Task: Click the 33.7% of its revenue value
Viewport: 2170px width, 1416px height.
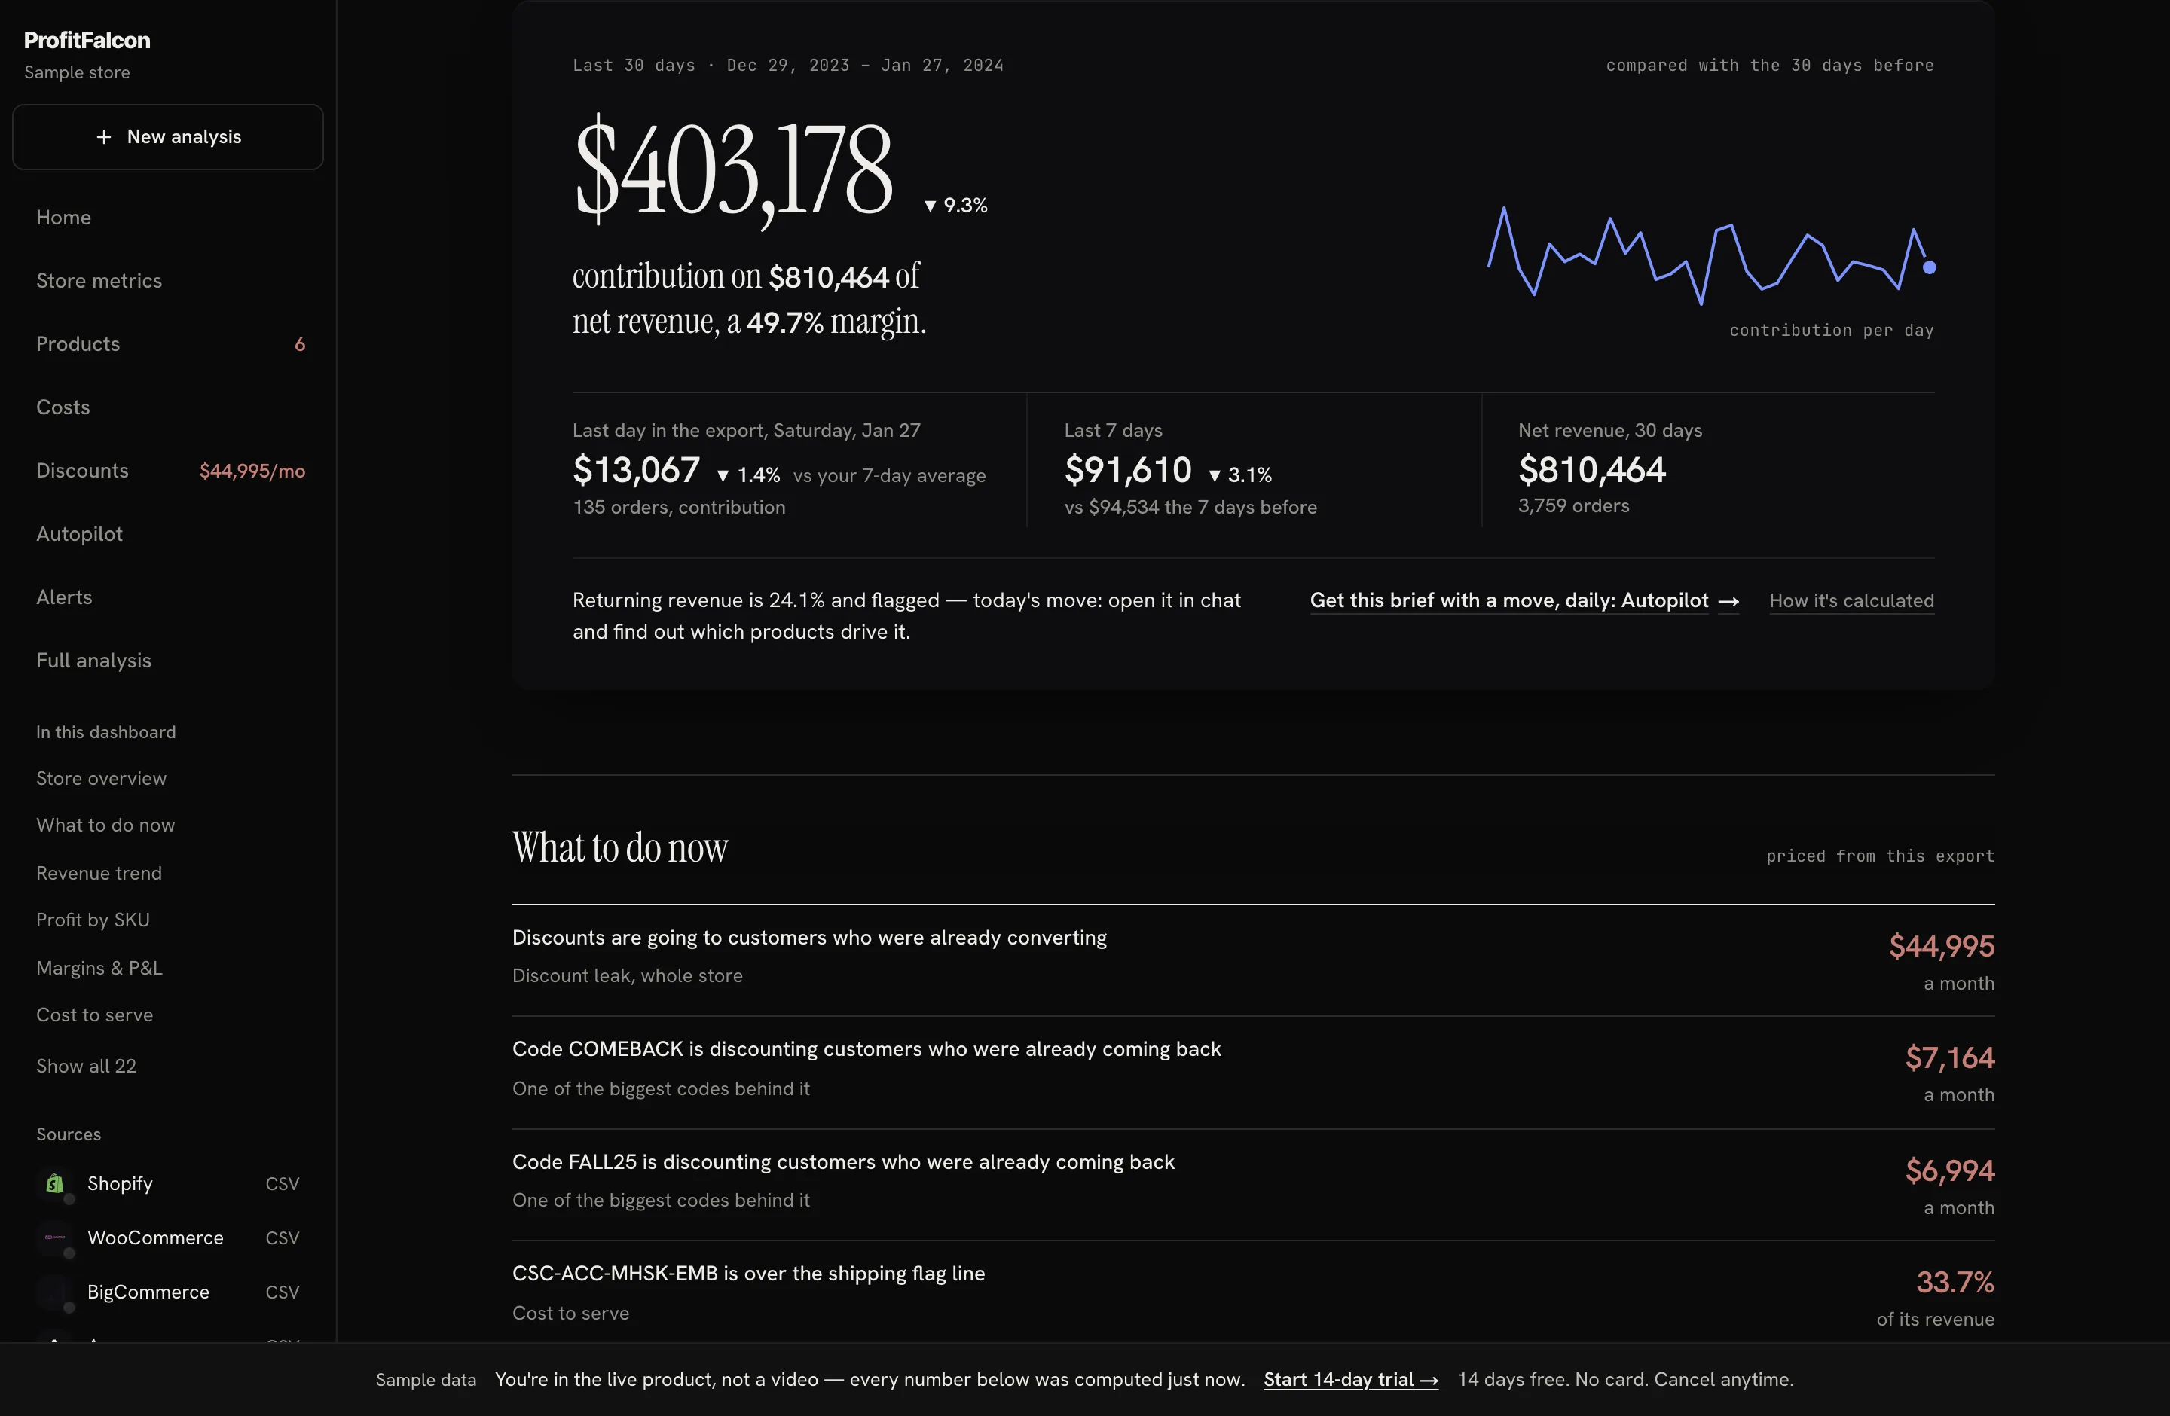Action: click(1955, 1282)
